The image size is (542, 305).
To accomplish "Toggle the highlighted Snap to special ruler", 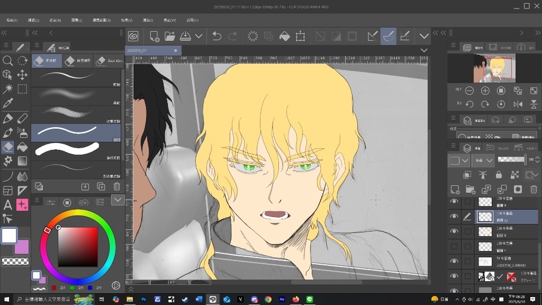I will click(x=388, y=36).
